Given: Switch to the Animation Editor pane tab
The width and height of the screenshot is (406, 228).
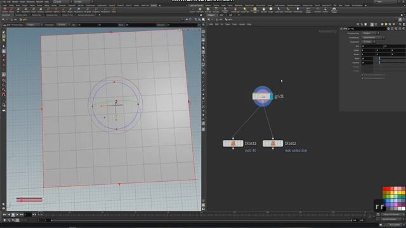Looking at the screenshot, I should (x=21, y=15).
